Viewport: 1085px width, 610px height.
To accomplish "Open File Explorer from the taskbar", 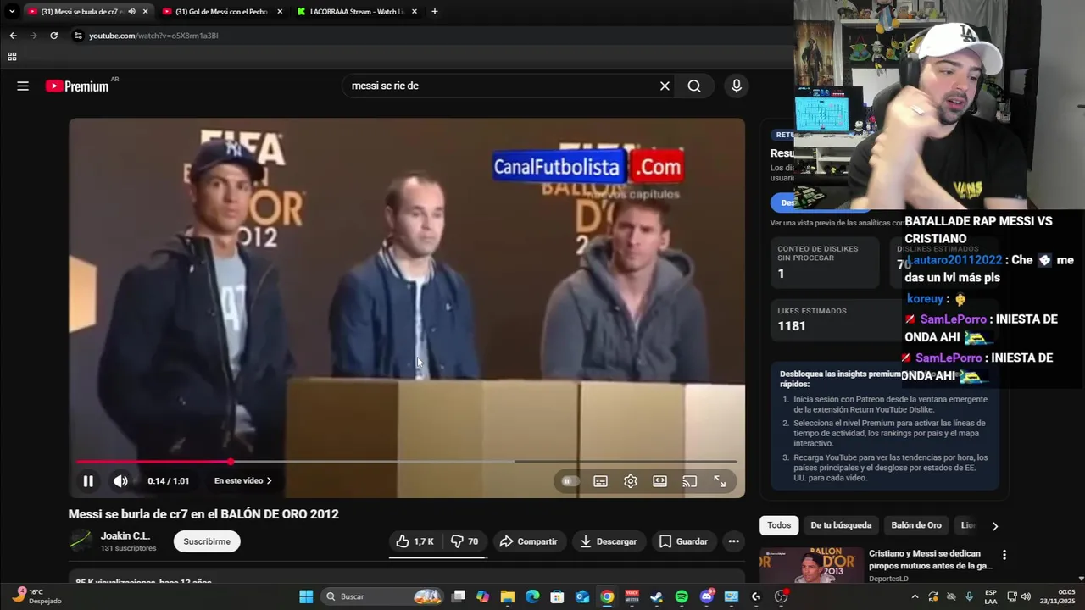I will click(x=507, y=596).
